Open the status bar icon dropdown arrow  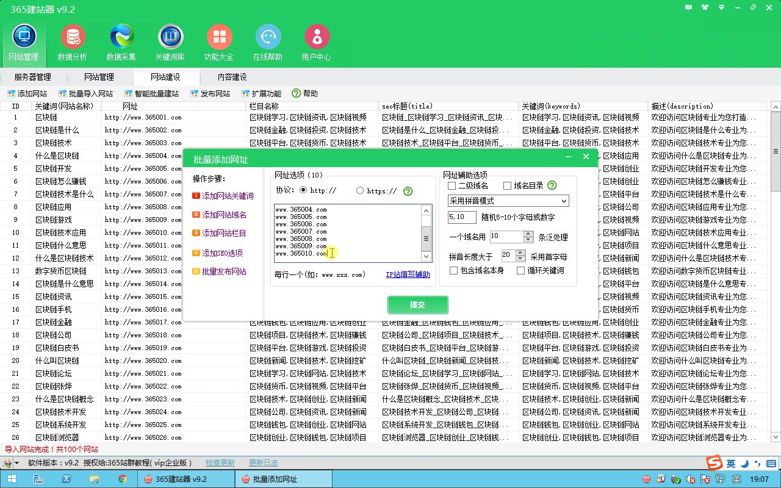tap(17, 463)
